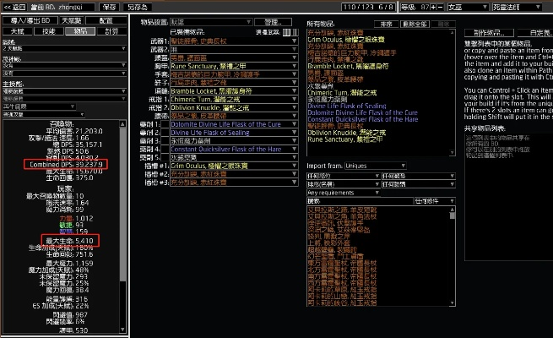Increase level with the + button
This screenshot has width=553, height=338.
(433, 7)
